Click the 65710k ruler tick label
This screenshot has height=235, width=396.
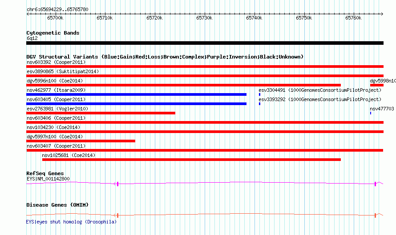tap(105, 18)
